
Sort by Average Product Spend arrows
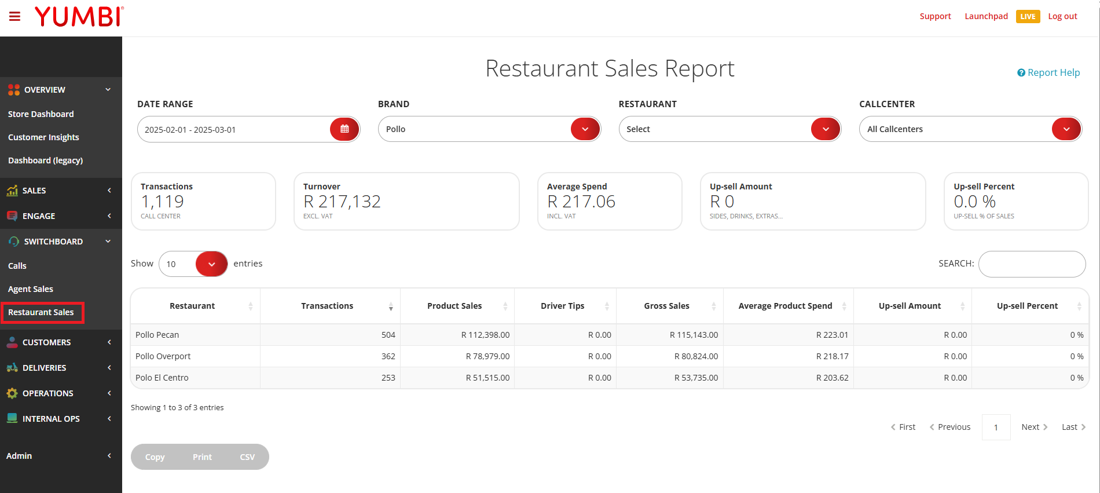pos(844,306)
